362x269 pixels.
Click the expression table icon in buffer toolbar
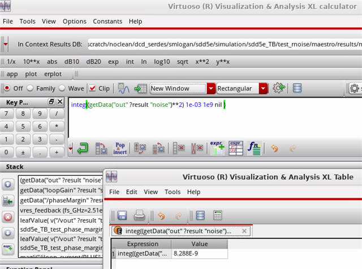tap(236, 149)
